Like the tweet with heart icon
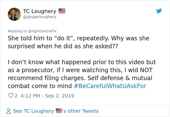170x117 pixels. (11, 95)
